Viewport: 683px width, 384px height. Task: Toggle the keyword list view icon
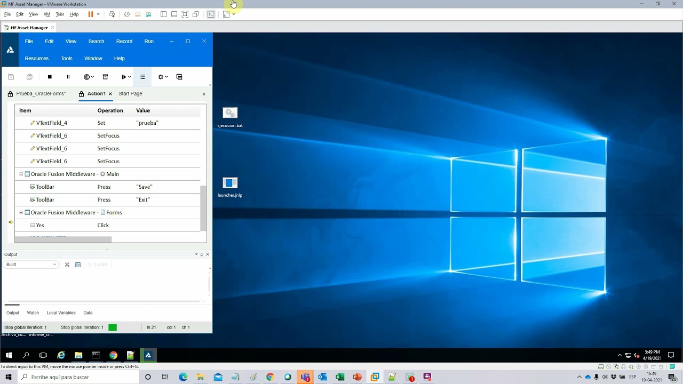point(142,77)
